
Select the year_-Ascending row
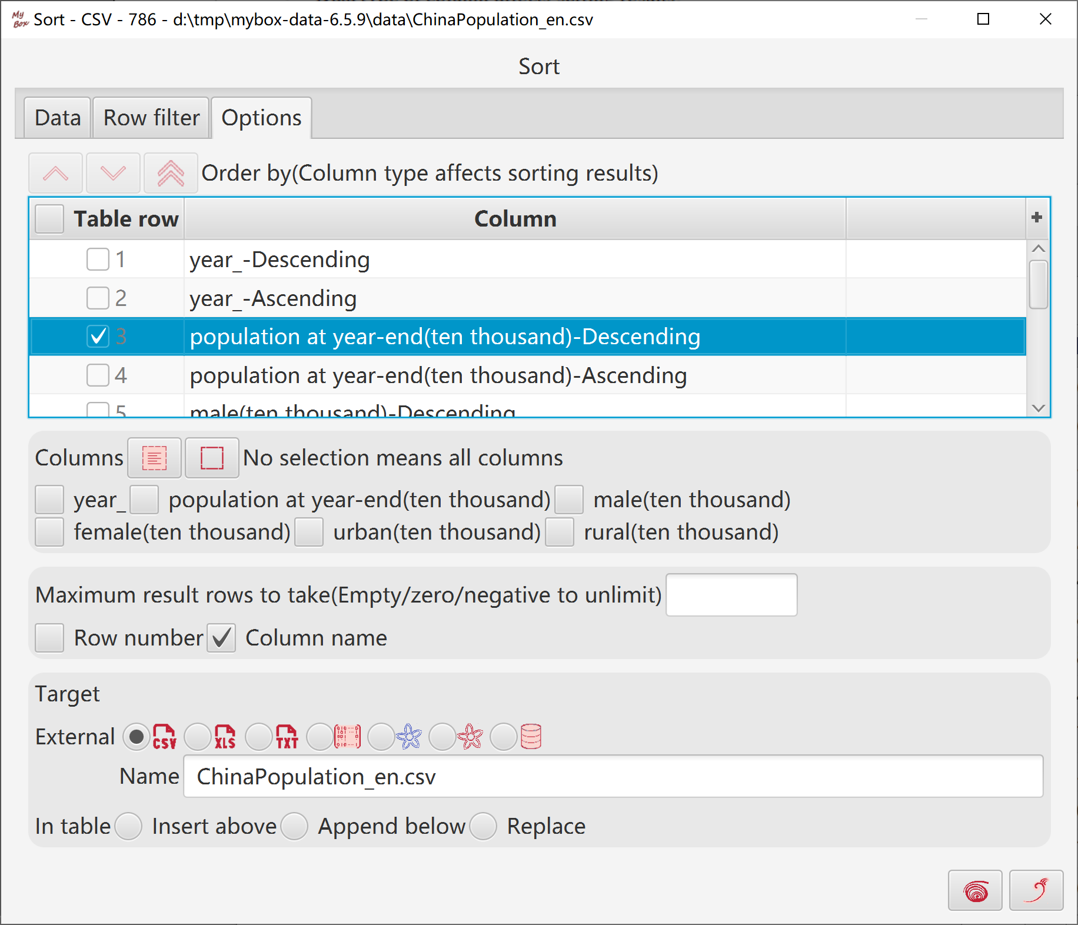527,298
